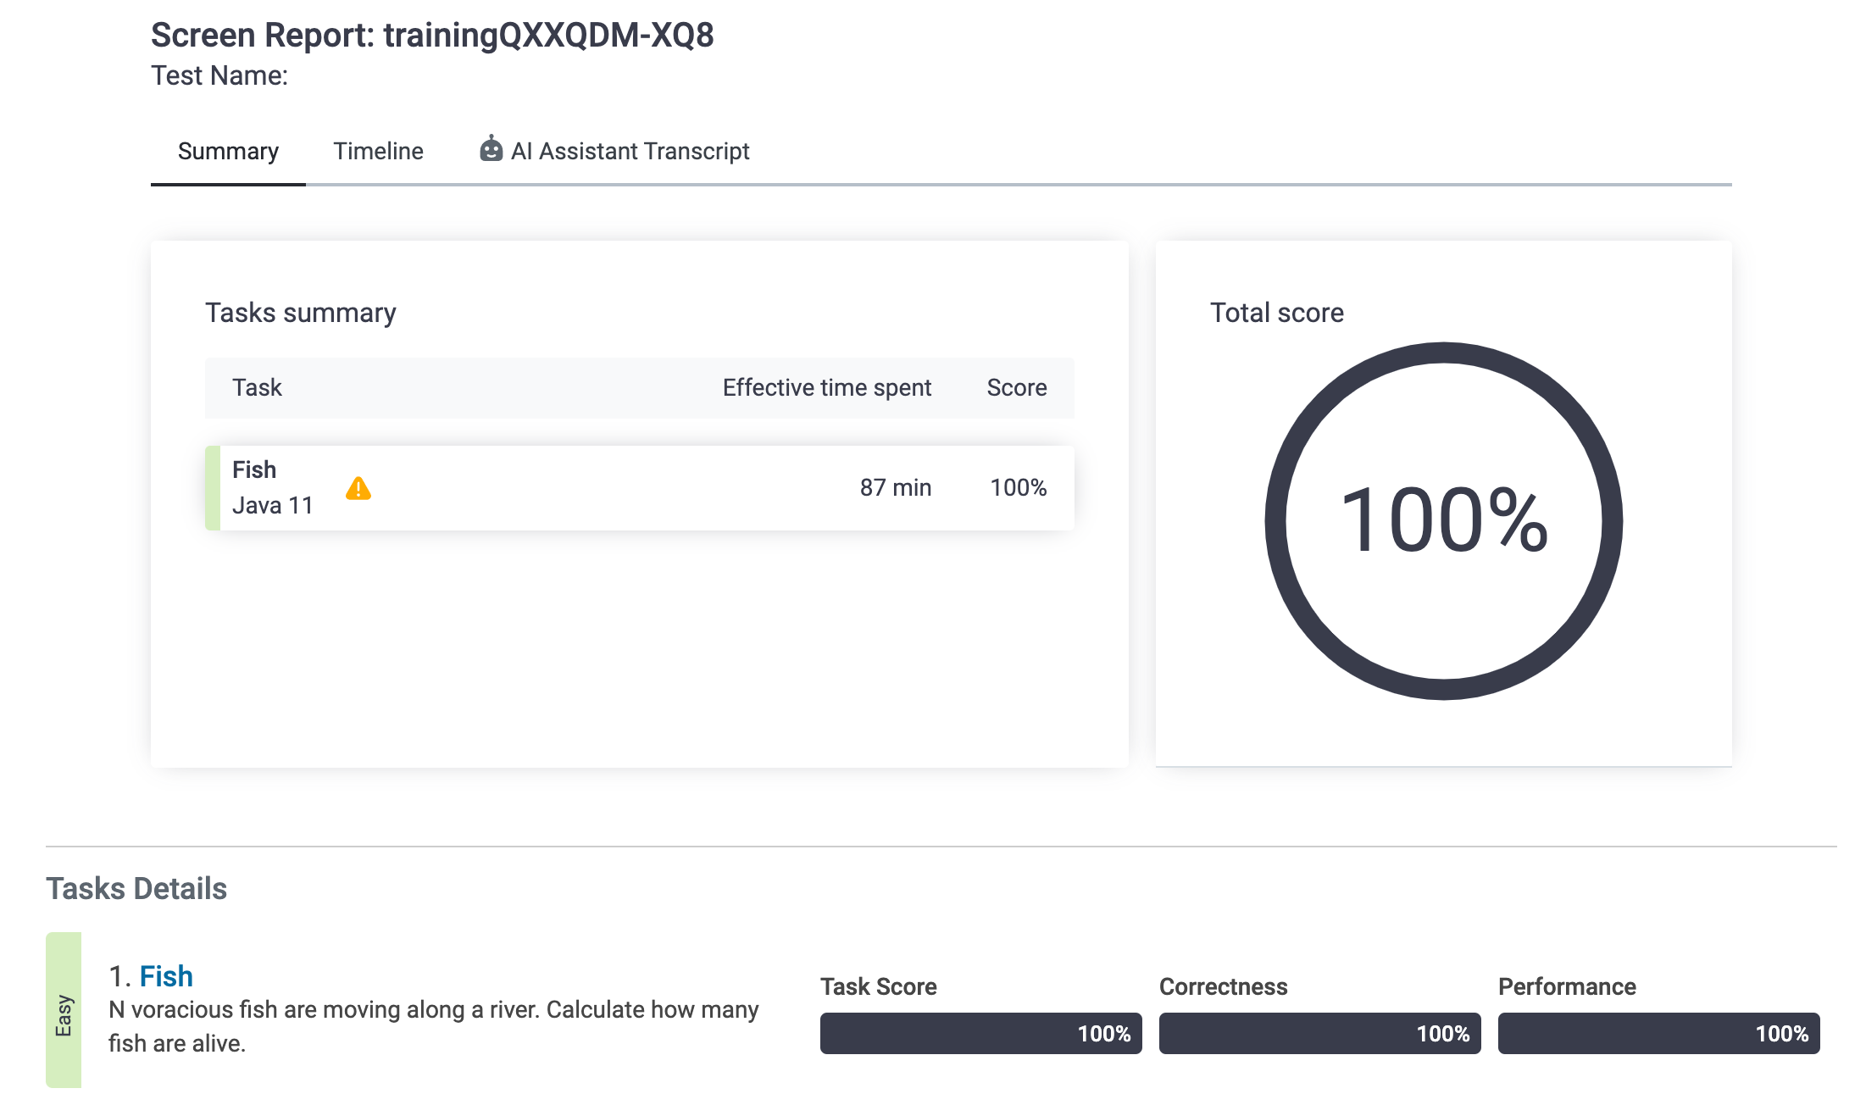This screenshot has width=1866, height=1105.
Task: Click the 87 min time value
Action: click(895, 487)
